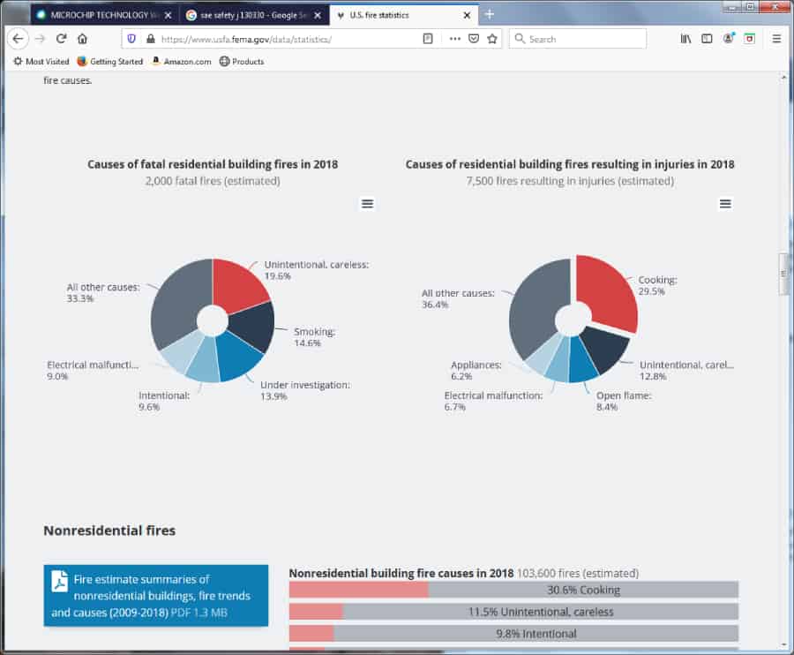Click the browser Back arrow button
Viewport: 794px width, 655px height.
[18, 39]
